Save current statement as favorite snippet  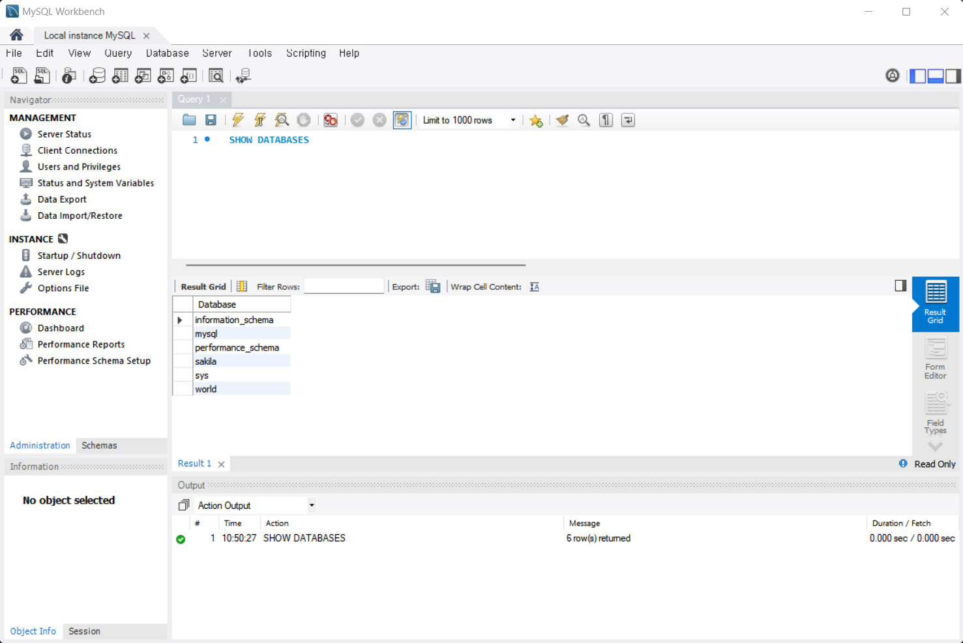click(x=536, y=121)
